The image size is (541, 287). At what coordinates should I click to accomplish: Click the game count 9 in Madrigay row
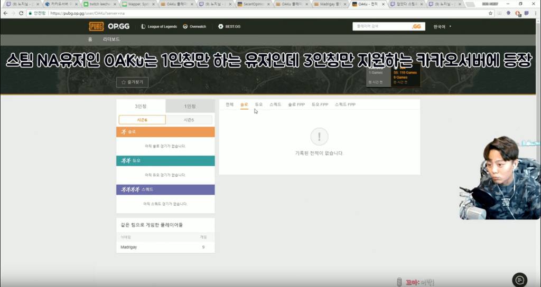point(203,247)
